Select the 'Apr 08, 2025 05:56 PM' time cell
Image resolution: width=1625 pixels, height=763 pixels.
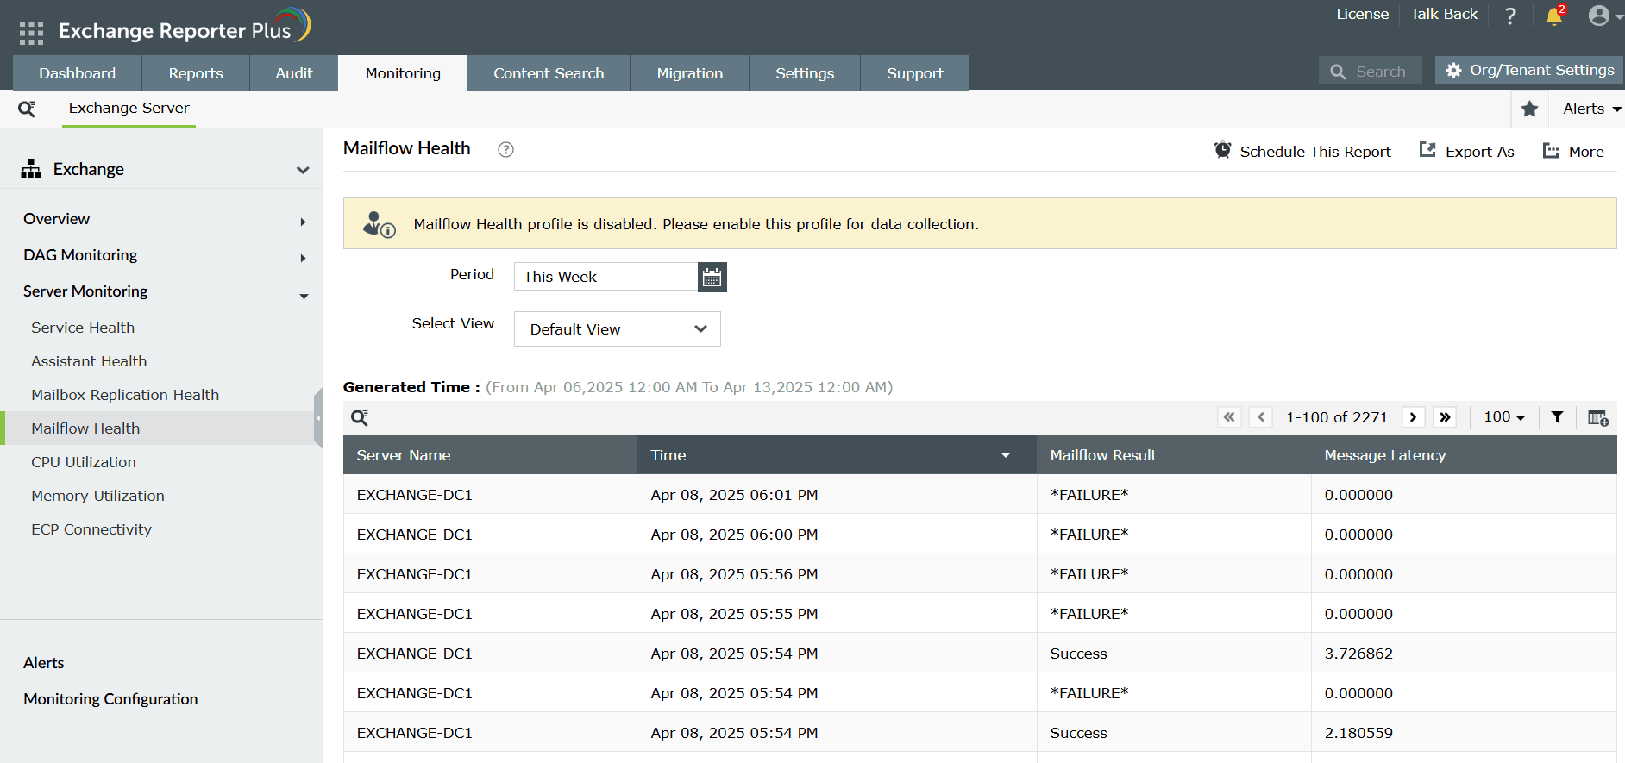(734, 574)
